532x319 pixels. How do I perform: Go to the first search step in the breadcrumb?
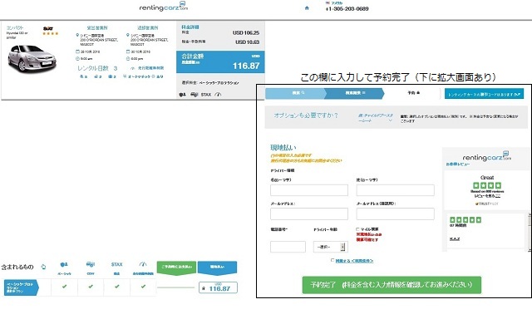(x=295, y=93)
